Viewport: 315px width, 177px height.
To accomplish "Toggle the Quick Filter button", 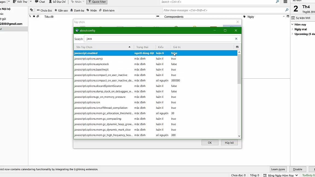I will pos(97,2).
